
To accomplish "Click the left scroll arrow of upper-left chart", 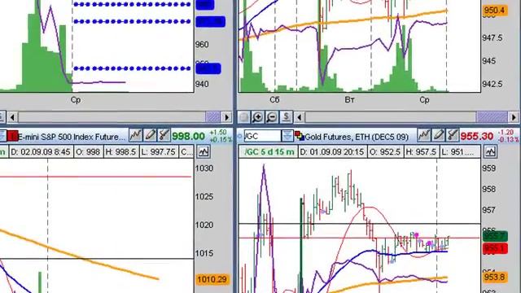I will click(x=12, y=117).
